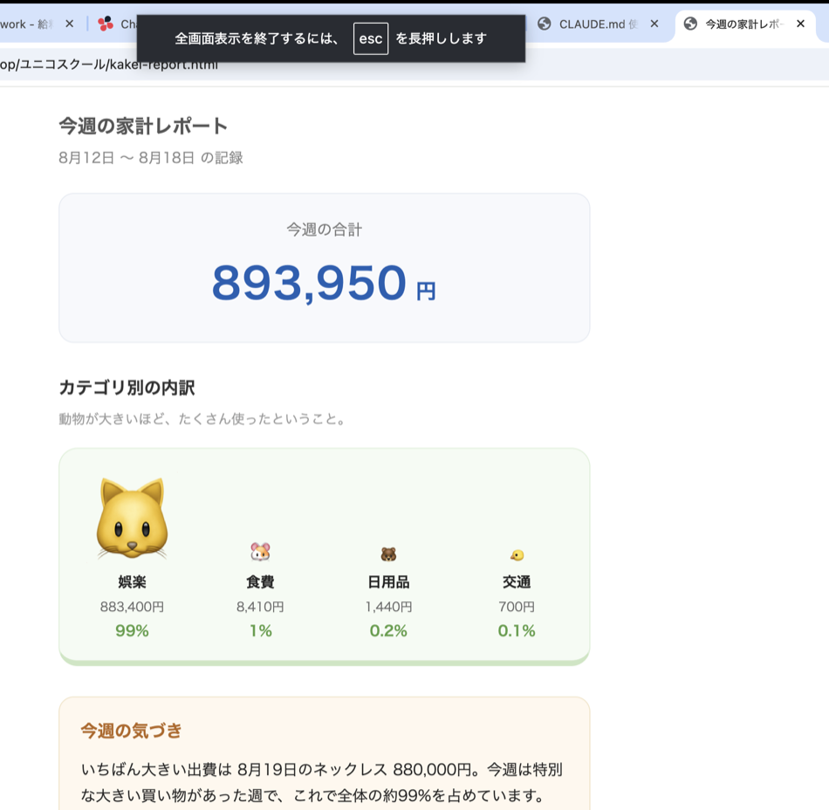The width and height of the screenshot is (829, 810).
Task: Switch to the CLAUDE.md tab
Action: (599, 24)
